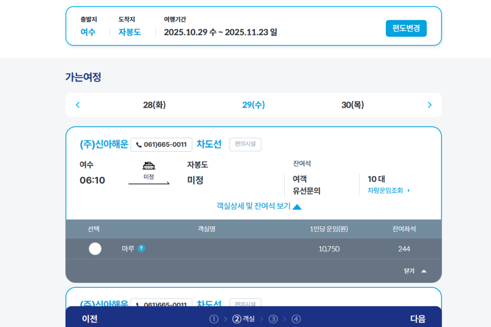The image size is (491, 327).
Task: Go to next dates with right chevron
Action: tap(430, 105)
